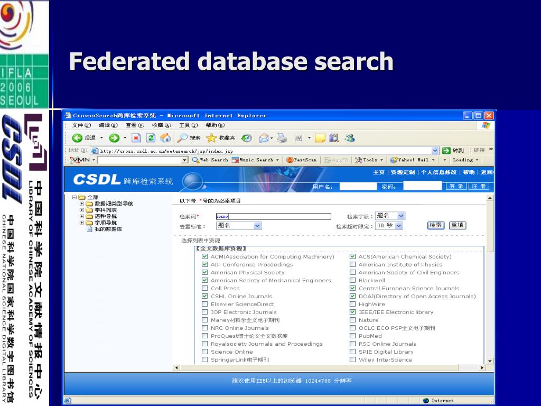Viewport: 541px width, 406px height.
Task: Open the 检索超时限定 30秒 dropdown
Action: point(389,225)
